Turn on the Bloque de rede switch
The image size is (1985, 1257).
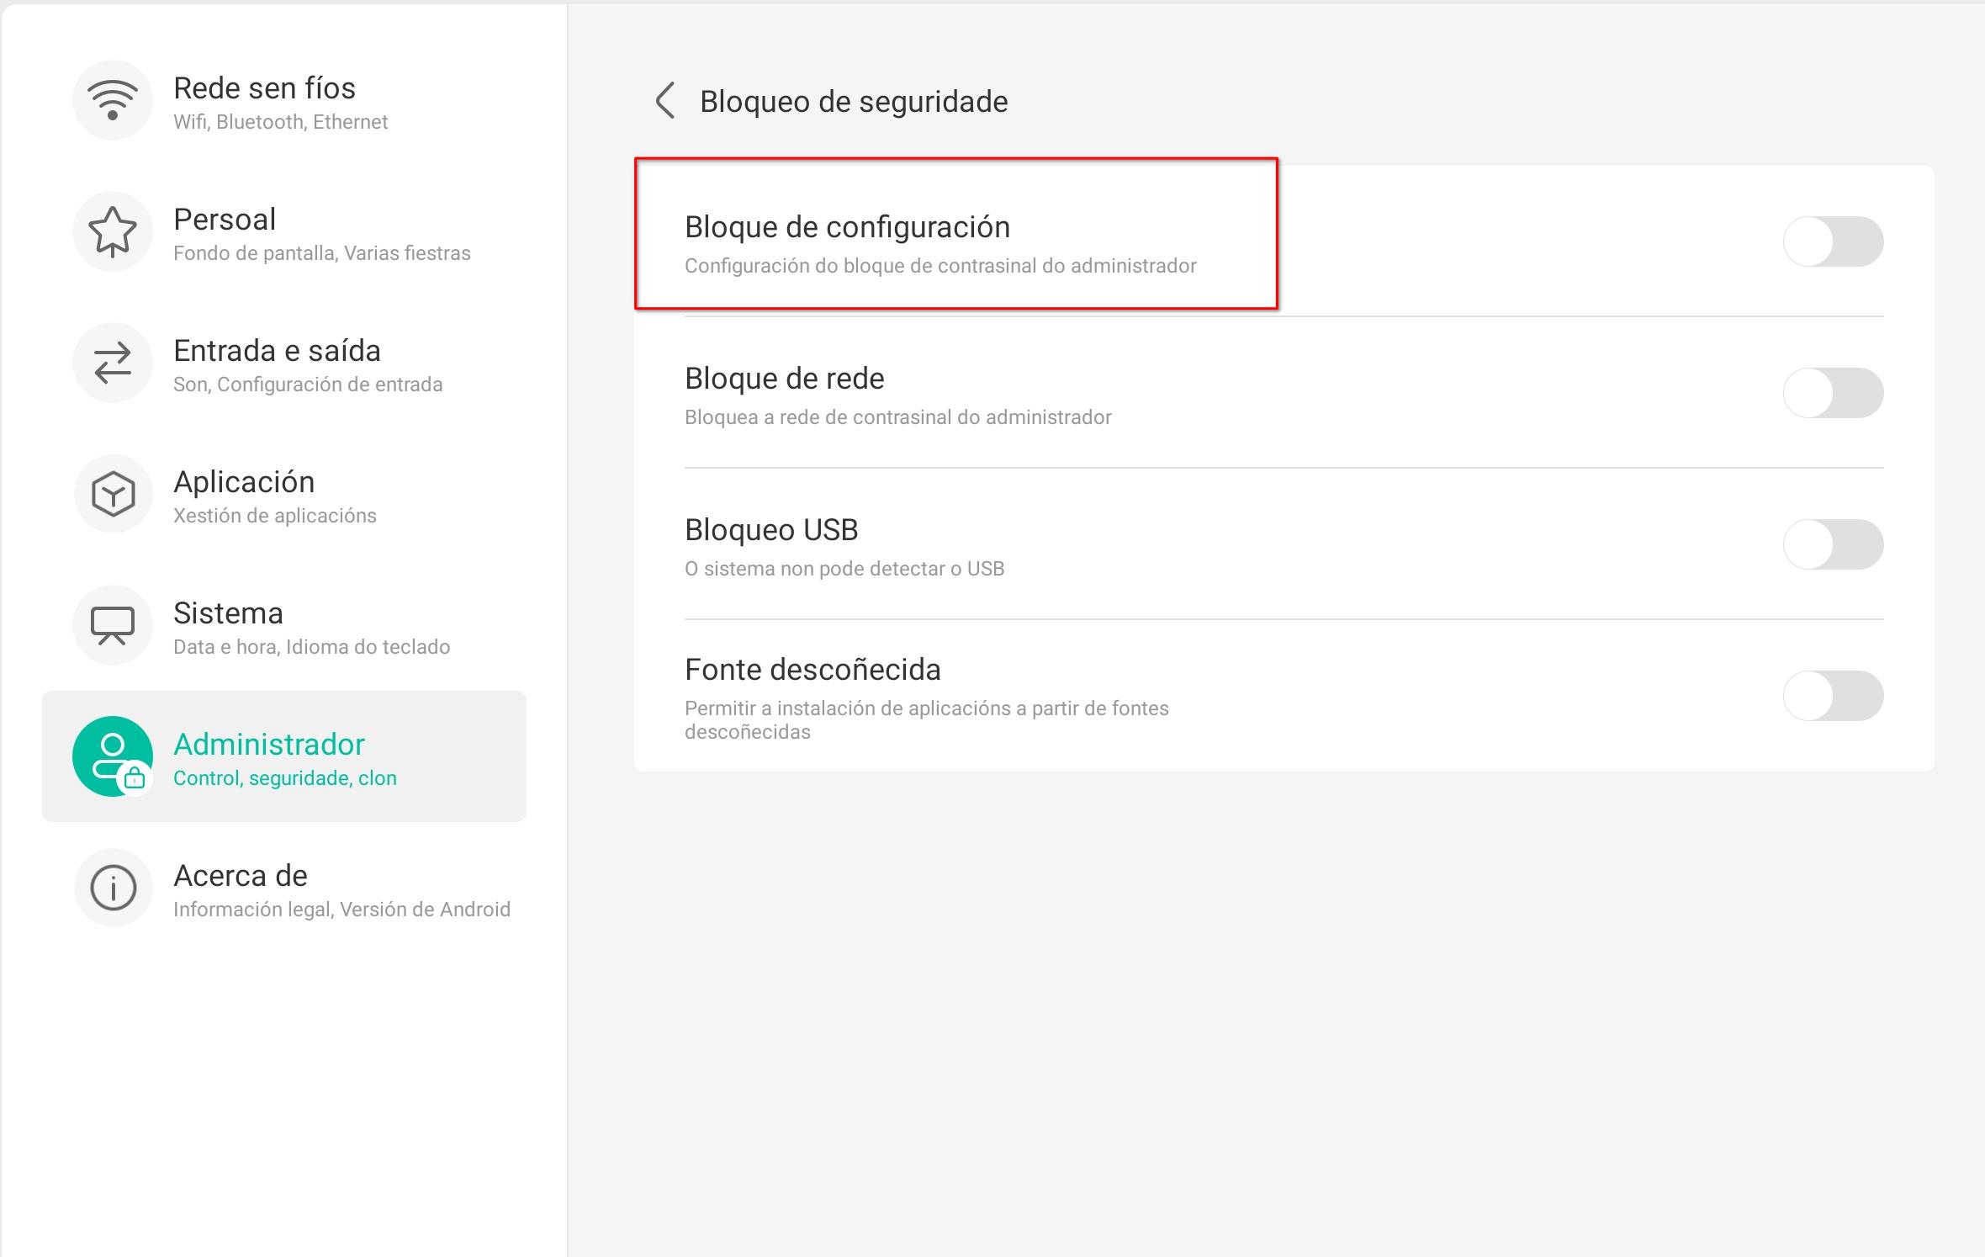click(x=1834, y=392)
